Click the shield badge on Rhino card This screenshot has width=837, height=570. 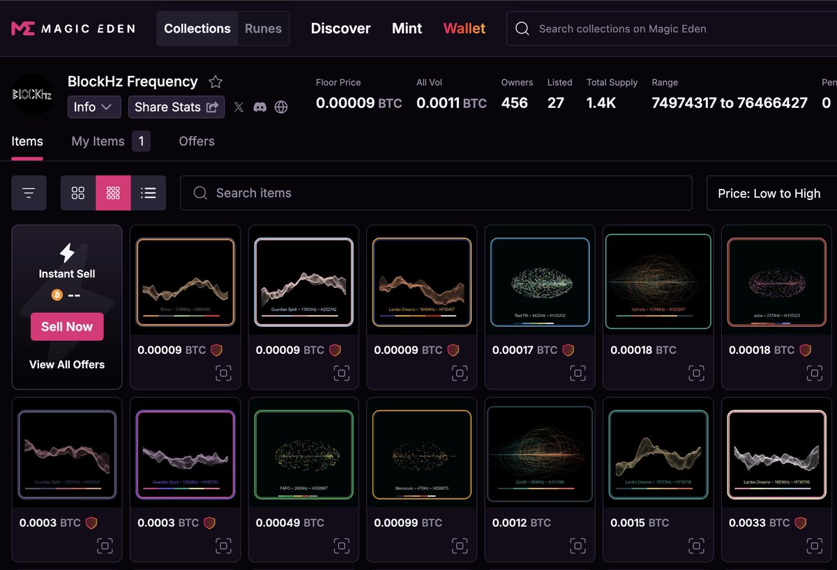217,350
